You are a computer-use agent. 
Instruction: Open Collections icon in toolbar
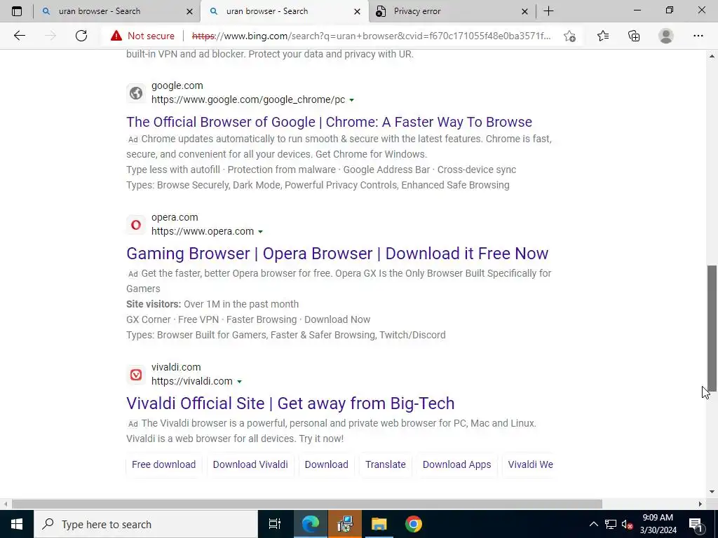[x=634, y=36]
